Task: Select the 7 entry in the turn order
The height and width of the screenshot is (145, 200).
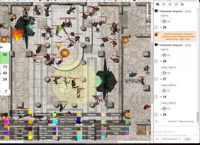Action: (4, 91)
